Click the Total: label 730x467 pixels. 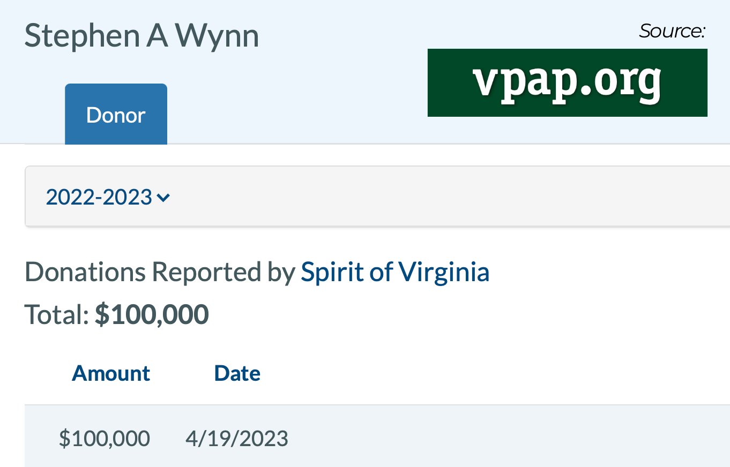click(56, 314)
